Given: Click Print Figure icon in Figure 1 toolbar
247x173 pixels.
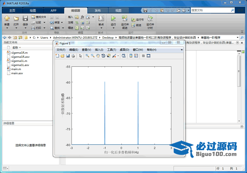Looking at the screenshot, I should point(73,56).
